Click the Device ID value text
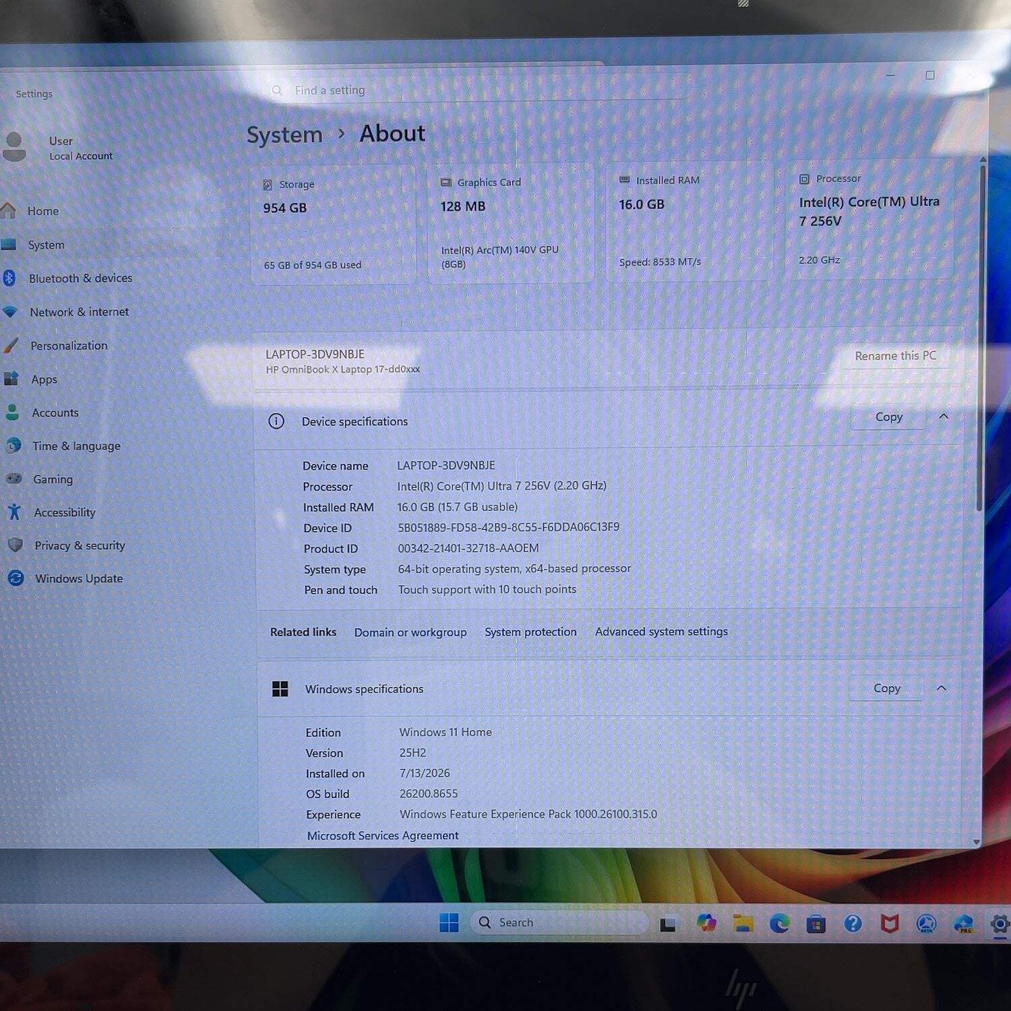Viewport: 1011px width, 1011px height. tap(508, 527)
